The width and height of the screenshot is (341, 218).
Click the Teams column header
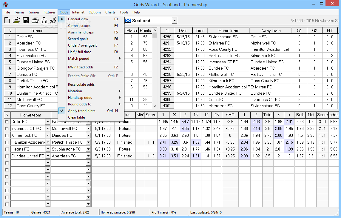coord(36,30)
